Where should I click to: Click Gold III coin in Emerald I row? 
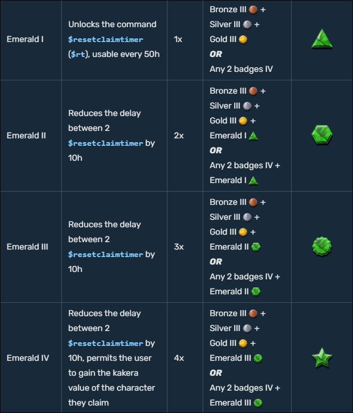243,39
